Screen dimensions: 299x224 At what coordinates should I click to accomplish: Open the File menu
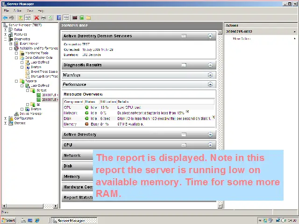point(6,11)
